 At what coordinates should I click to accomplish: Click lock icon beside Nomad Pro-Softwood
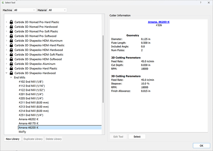[x=11, y=36]
